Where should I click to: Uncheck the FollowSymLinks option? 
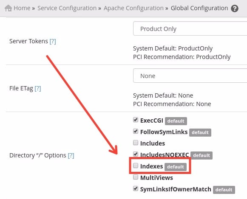click(136, 131)
